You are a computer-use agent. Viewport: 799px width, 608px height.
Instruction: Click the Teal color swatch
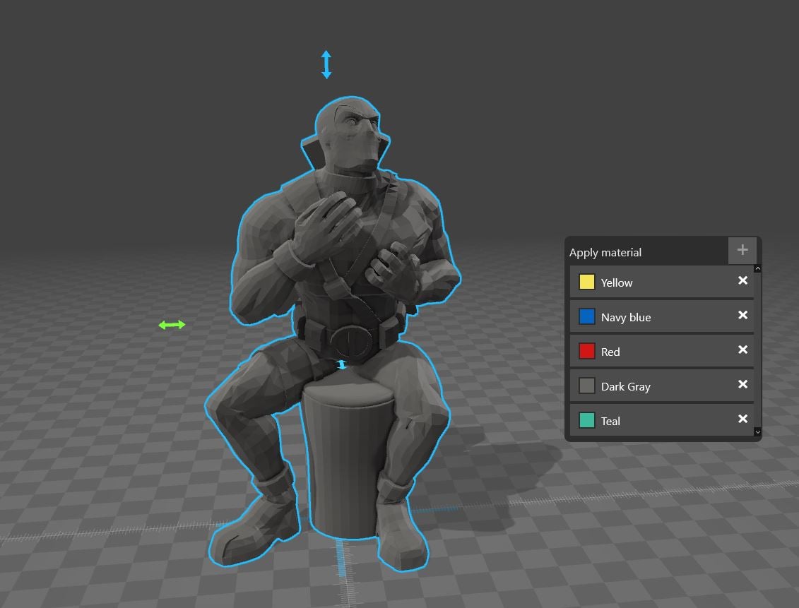[x=586, y=421]
